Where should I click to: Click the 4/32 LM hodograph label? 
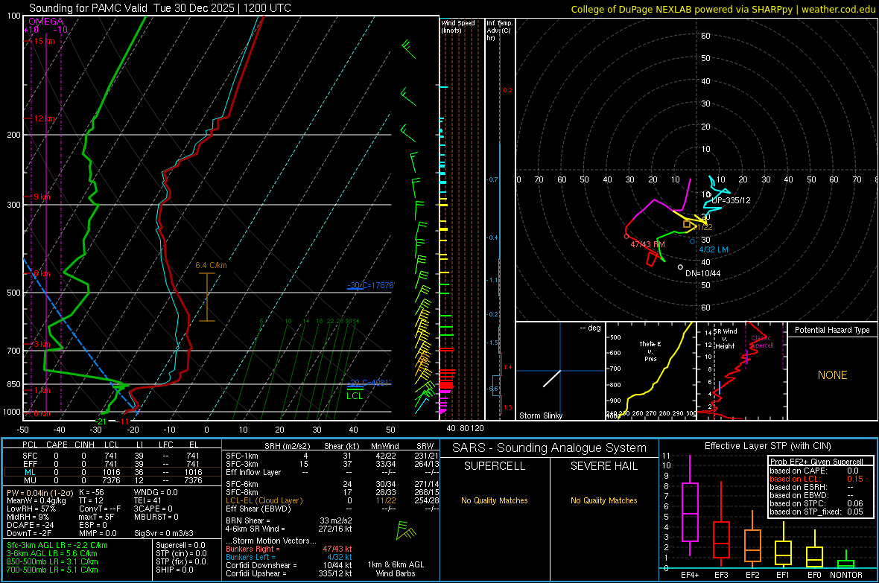click(714, 249)
